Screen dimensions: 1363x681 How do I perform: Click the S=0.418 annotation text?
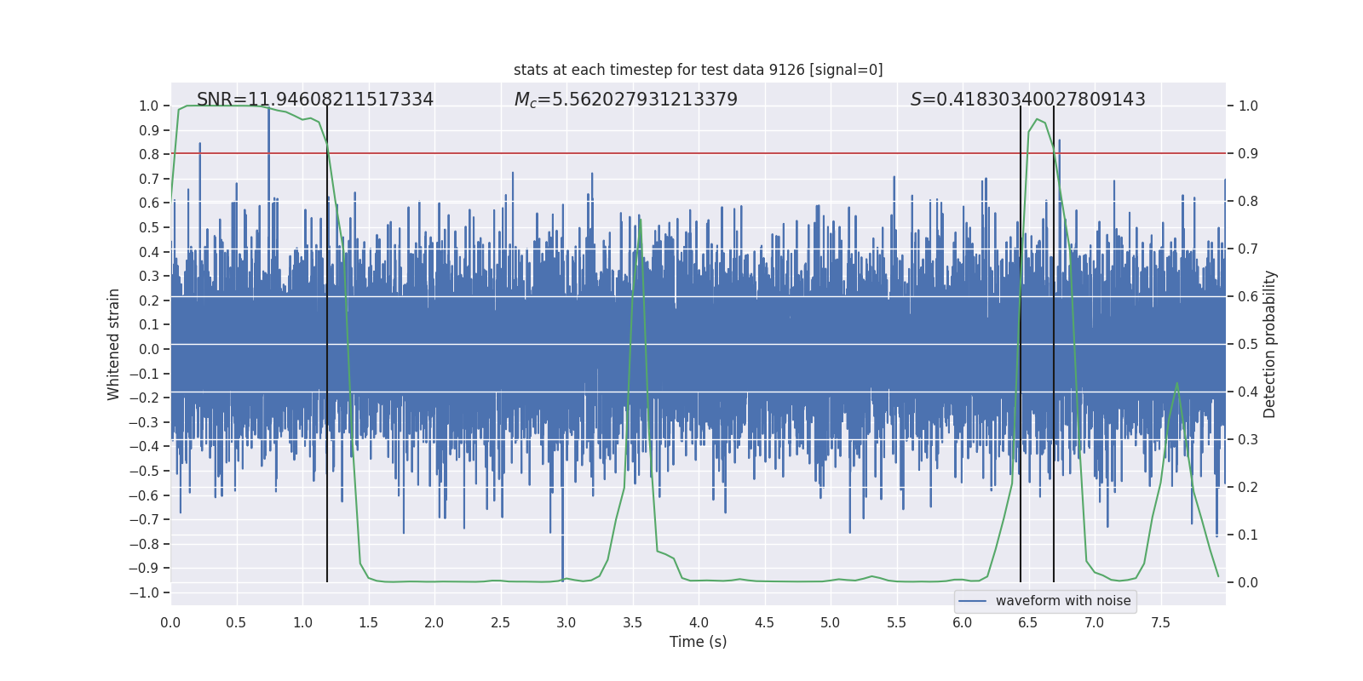[1027, 100]
